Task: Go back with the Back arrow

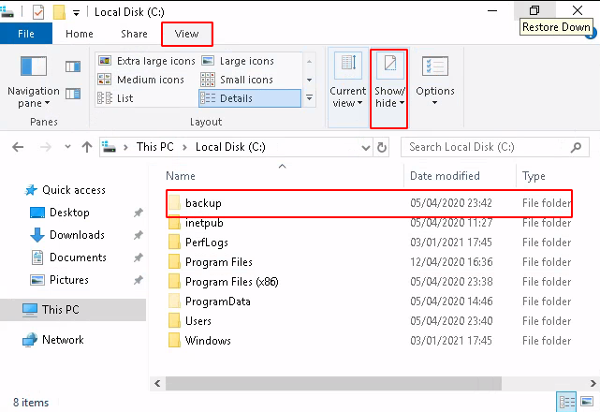Action: pos(18,147)
